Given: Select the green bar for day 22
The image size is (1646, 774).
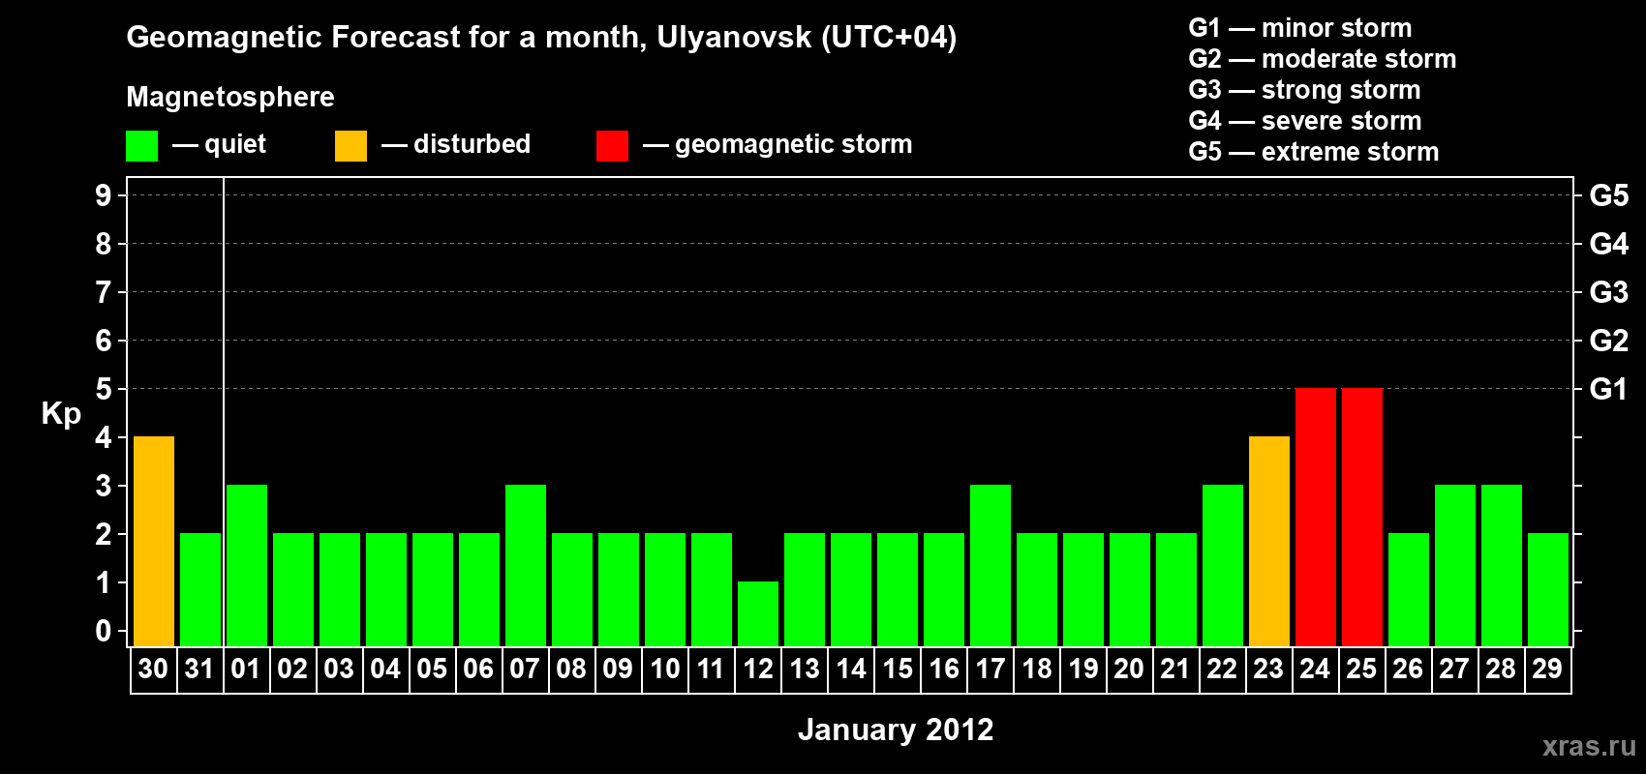Looking at the screenshot, I should [1223, 566].
